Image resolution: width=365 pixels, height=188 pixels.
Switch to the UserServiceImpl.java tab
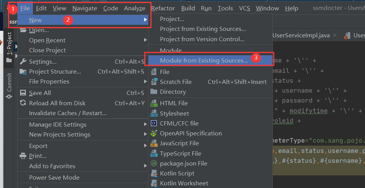301,35
